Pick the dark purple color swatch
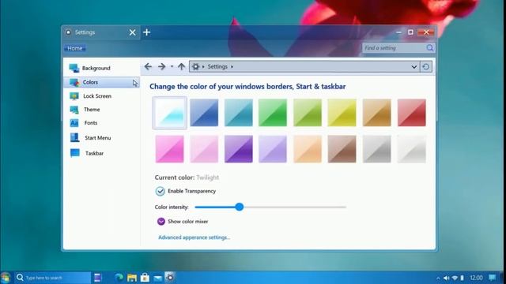 [239, 149]
